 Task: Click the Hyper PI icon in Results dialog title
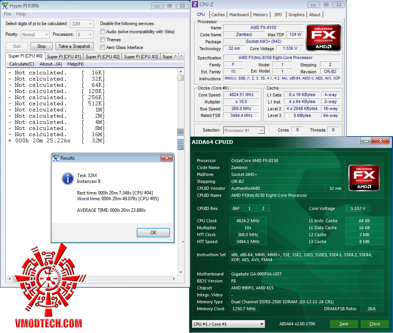point(56,158)
